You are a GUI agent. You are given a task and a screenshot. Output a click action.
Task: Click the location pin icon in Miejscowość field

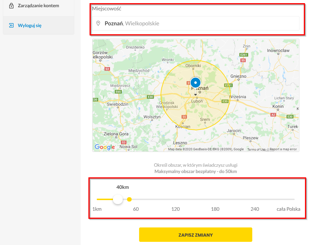98,23
